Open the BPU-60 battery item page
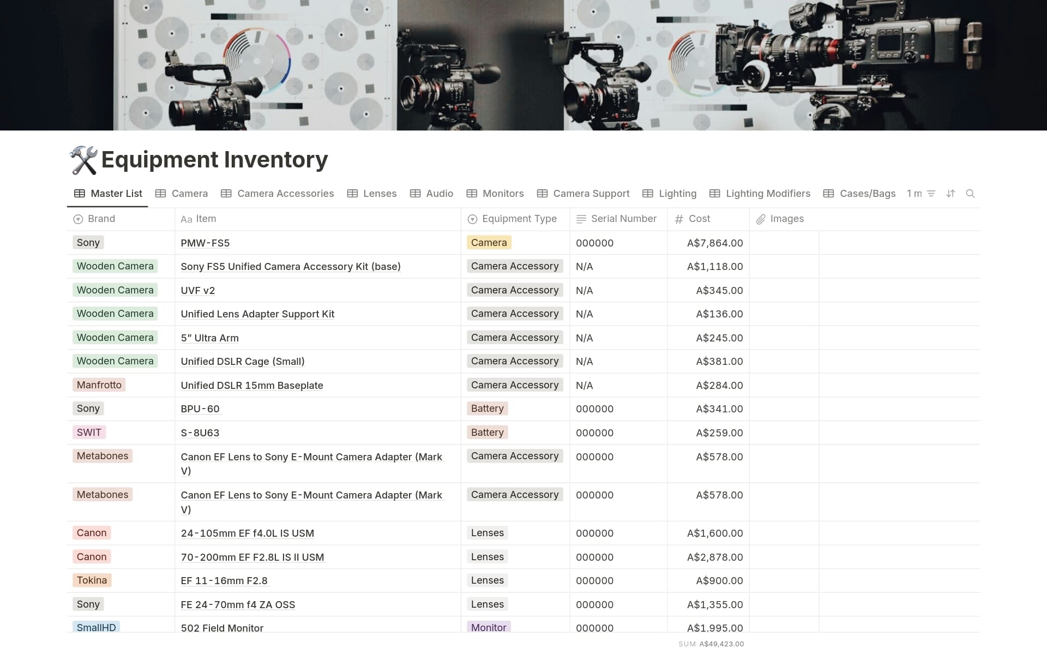 click(x=199, y=409)
